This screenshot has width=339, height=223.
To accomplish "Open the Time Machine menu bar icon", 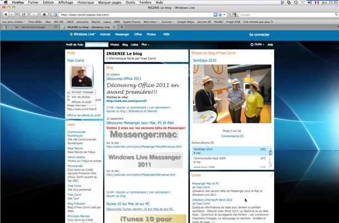I will pyautogui.click(x=296, y=2).
